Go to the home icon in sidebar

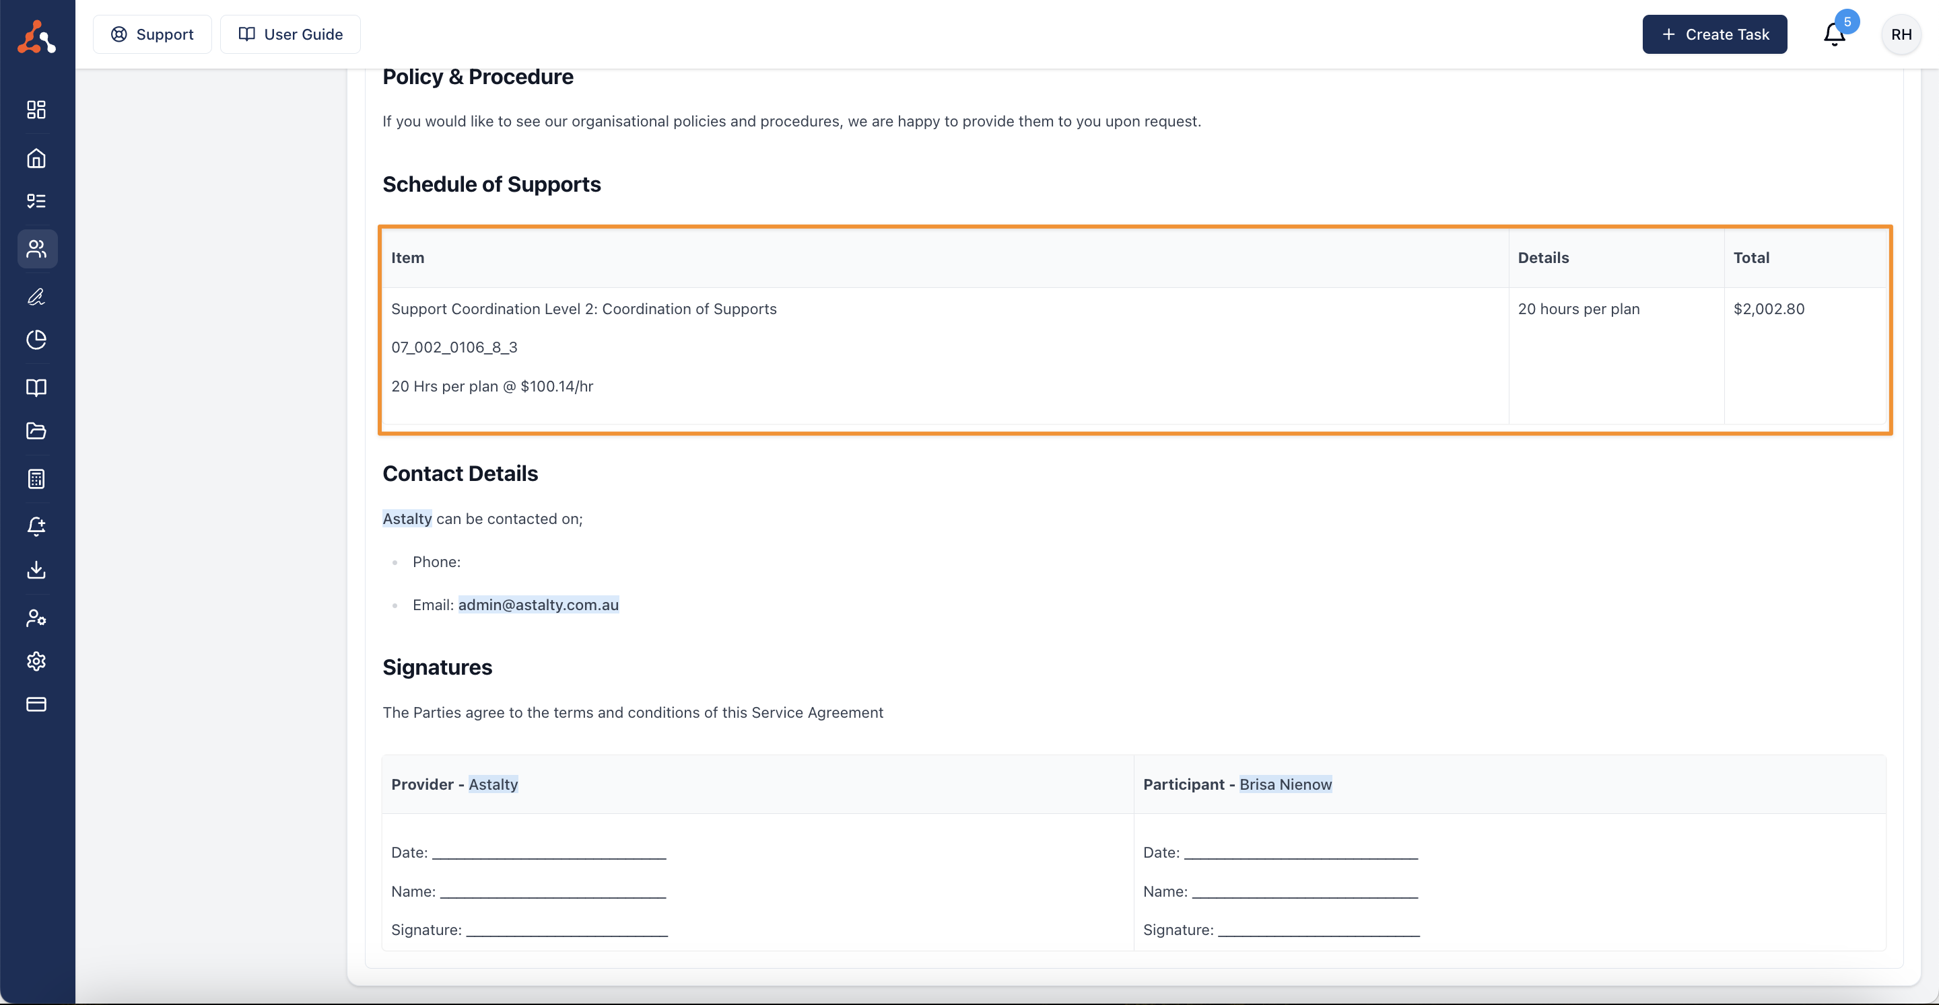click(x=36, y=158)
